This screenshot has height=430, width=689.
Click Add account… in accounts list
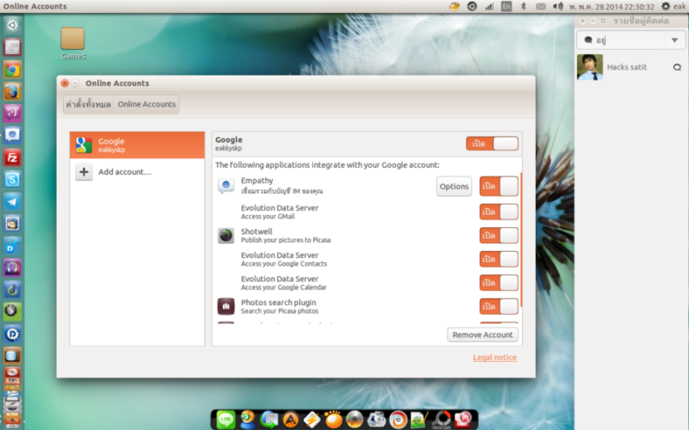(x=137, y=171)
